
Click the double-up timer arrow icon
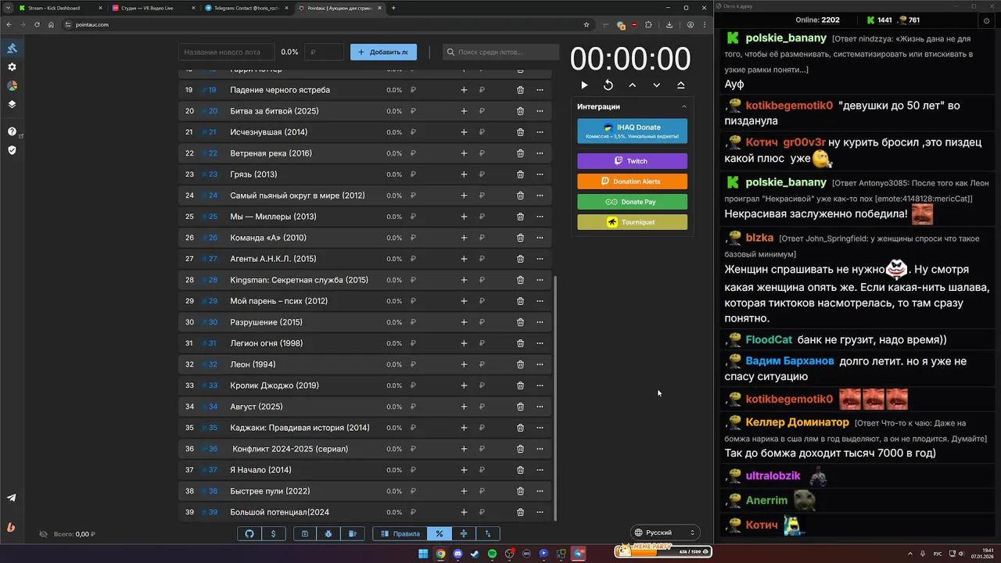(x=680, y=85)
